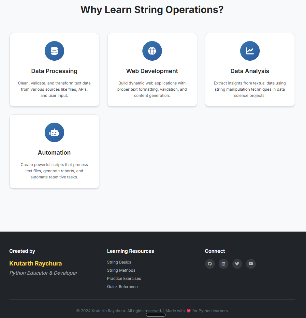Click the line chart icon above Data Analysis
The width and height of the screenshot is (306, 318).
click(x=250, y=51)
